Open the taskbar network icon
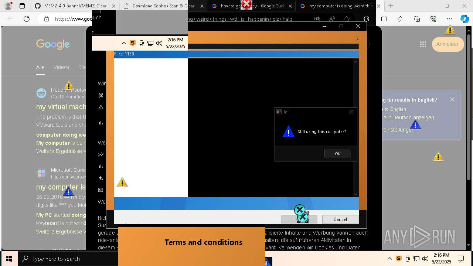 point(416,259)
